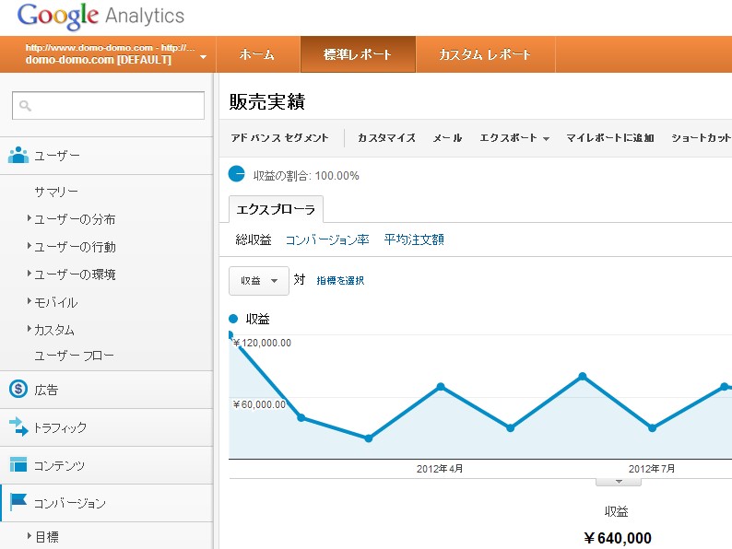Image resolution: width=732 pixels, height=549 pixels.
Task: Expand カスタム tree item
Action: point(29,328)
